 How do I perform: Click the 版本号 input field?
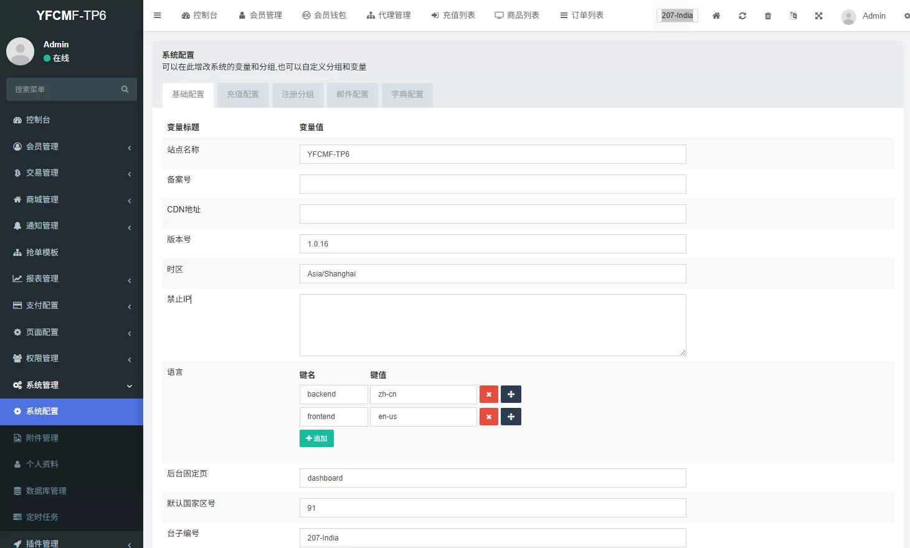pyautogui.click(x=492, y=243)
